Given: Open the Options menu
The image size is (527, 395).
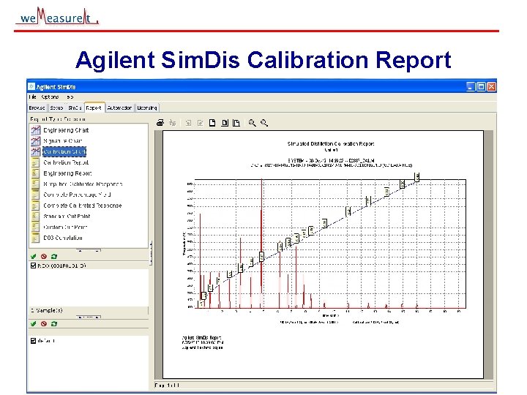Looking at the screenshot, I should pyautogui.click(x=50, y=97).
